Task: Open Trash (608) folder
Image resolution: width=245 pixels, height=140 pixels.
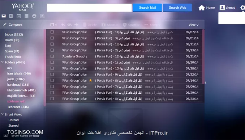Action: 13,57
